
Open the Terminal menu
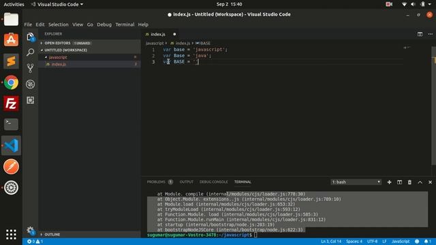click(x=125, y=24)
